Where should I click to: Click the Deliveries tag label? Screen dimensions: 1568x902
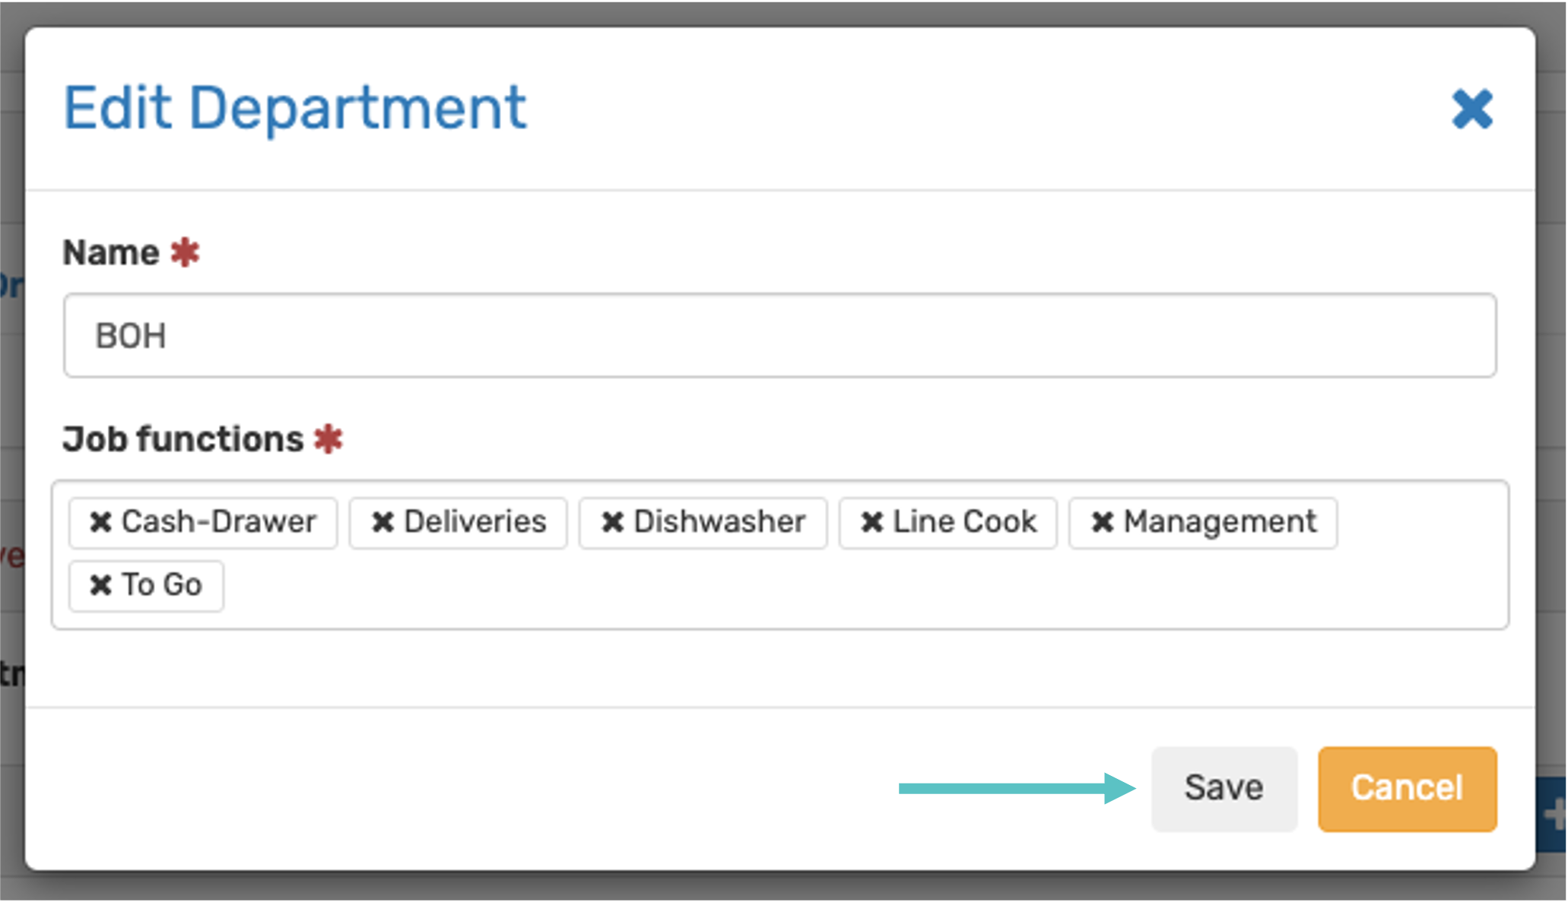coord(475,522)
